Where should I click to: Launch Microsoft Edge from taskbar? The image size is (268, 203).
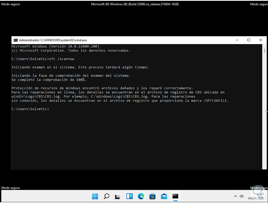coord(141,196)
